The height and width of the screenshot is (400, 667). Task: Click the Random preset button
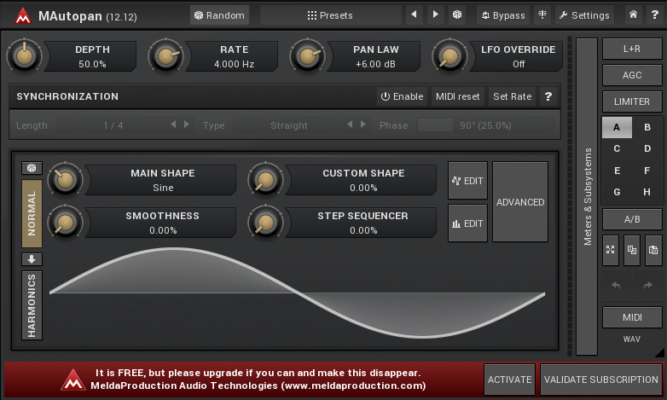point(219,15)
